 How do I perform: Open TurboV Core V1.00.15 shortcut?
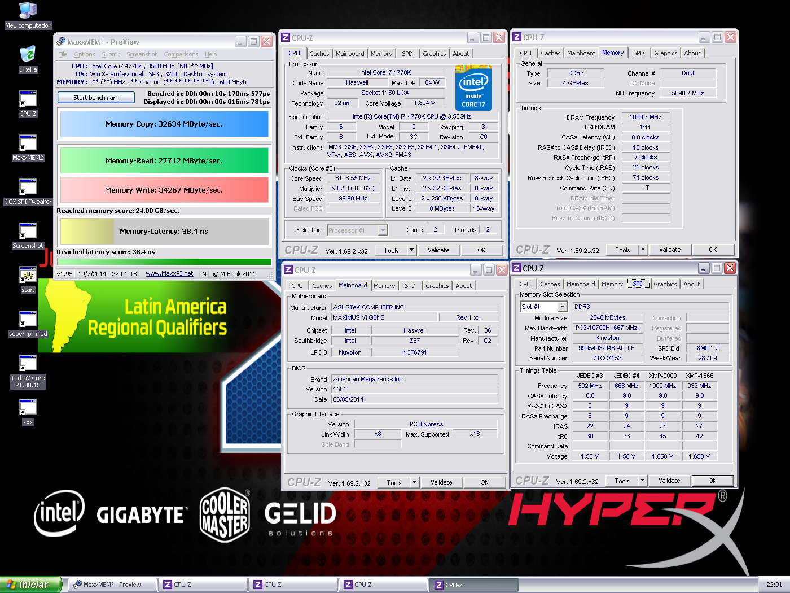(x=28, y=372)
